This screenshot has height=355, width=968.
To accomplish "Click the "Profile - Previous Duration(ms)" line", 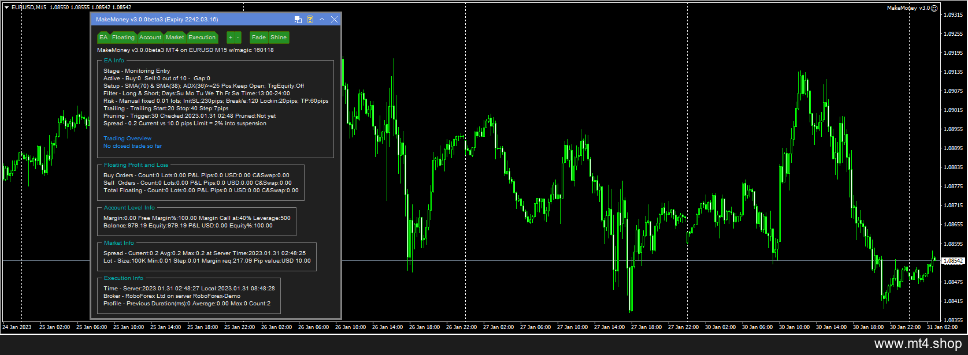I will point(187,304).
